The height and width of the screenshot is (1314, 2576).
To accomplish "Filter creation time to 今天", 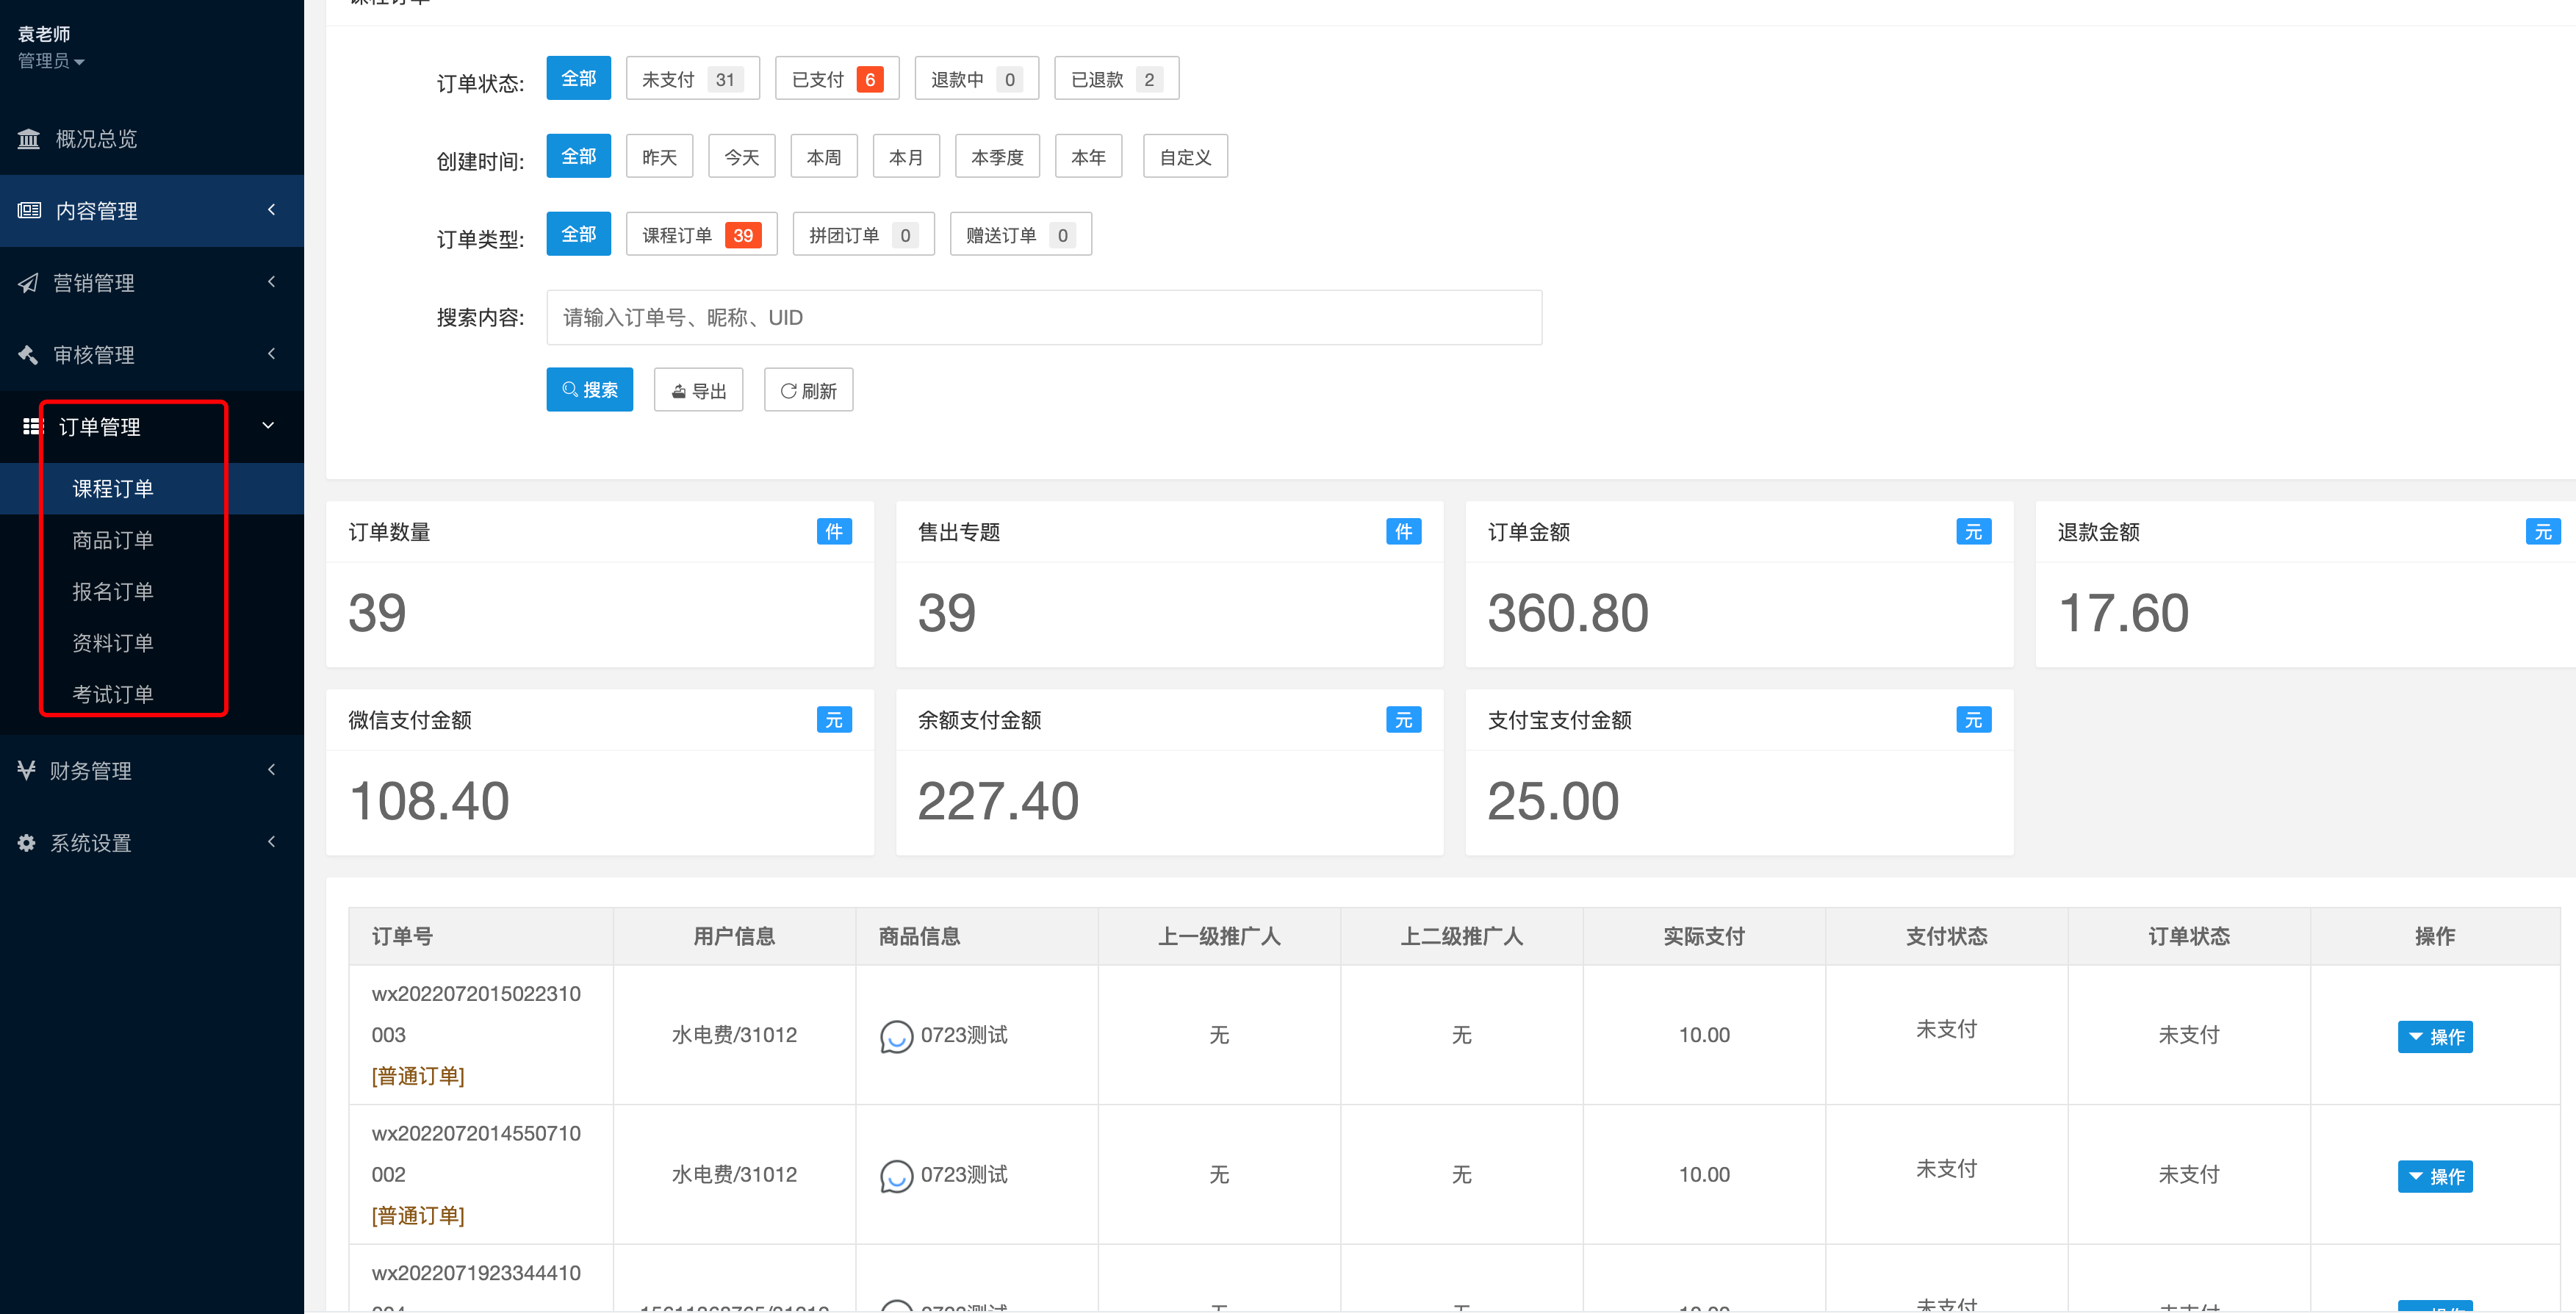I will [741, 157].
